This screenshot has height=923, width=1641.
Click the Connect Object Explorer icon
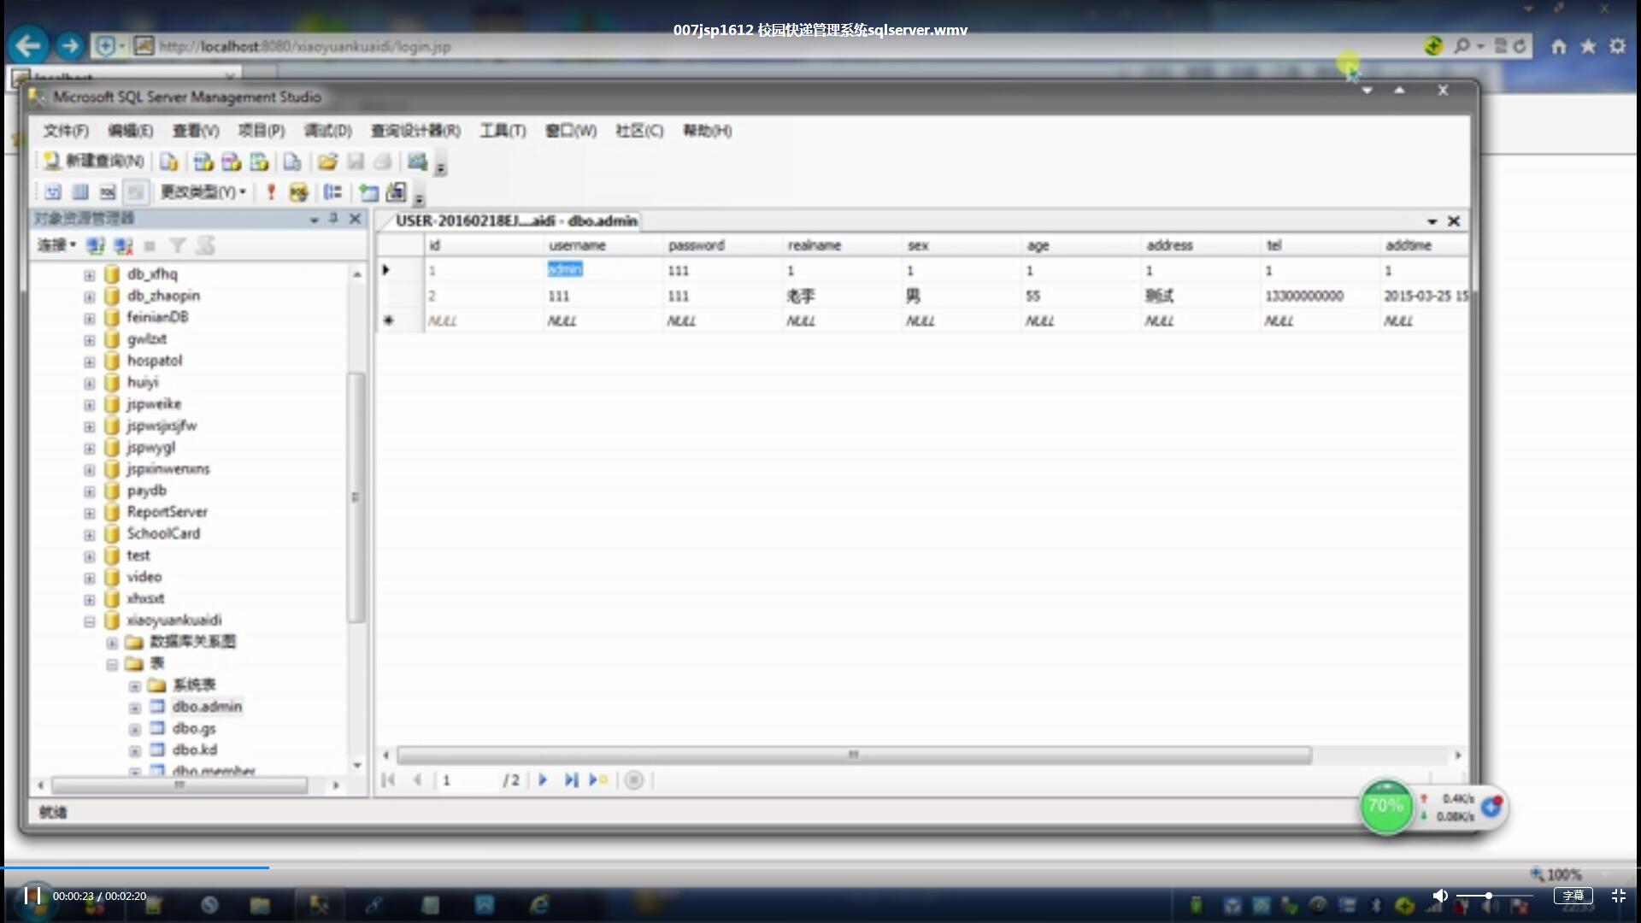coord(96,246)
